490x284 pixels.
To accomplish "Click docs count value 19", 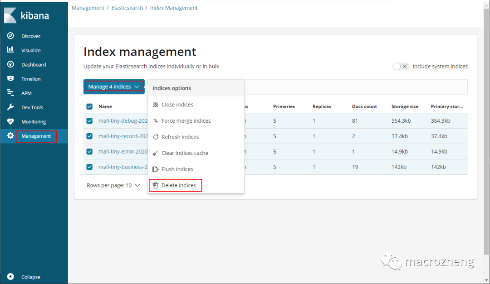I will 355,167.
